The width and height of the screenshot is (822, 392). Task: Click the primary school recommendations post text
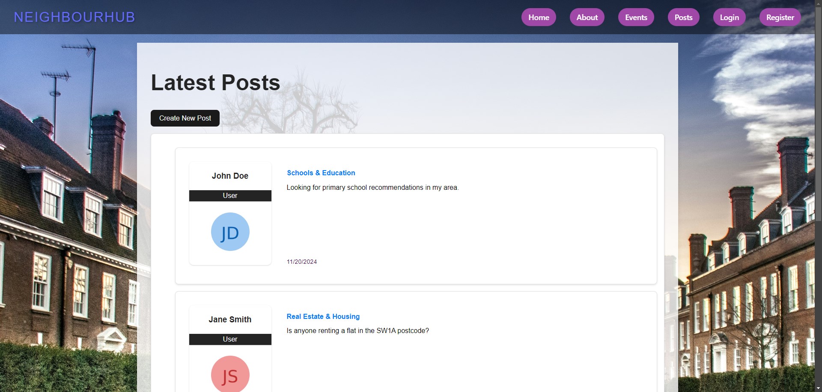372,187
